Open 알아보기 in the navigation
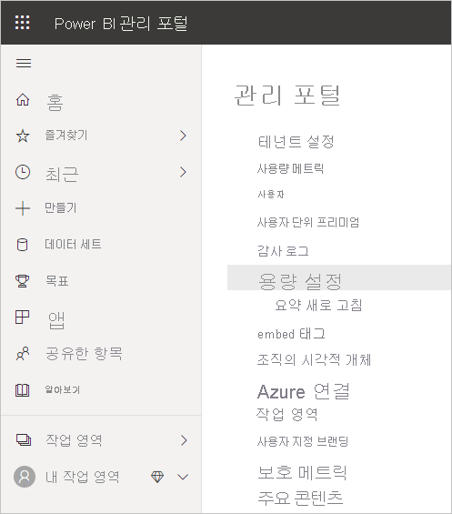Image resolution: width=452 pixels, height=514 pixels. [62, 389]
